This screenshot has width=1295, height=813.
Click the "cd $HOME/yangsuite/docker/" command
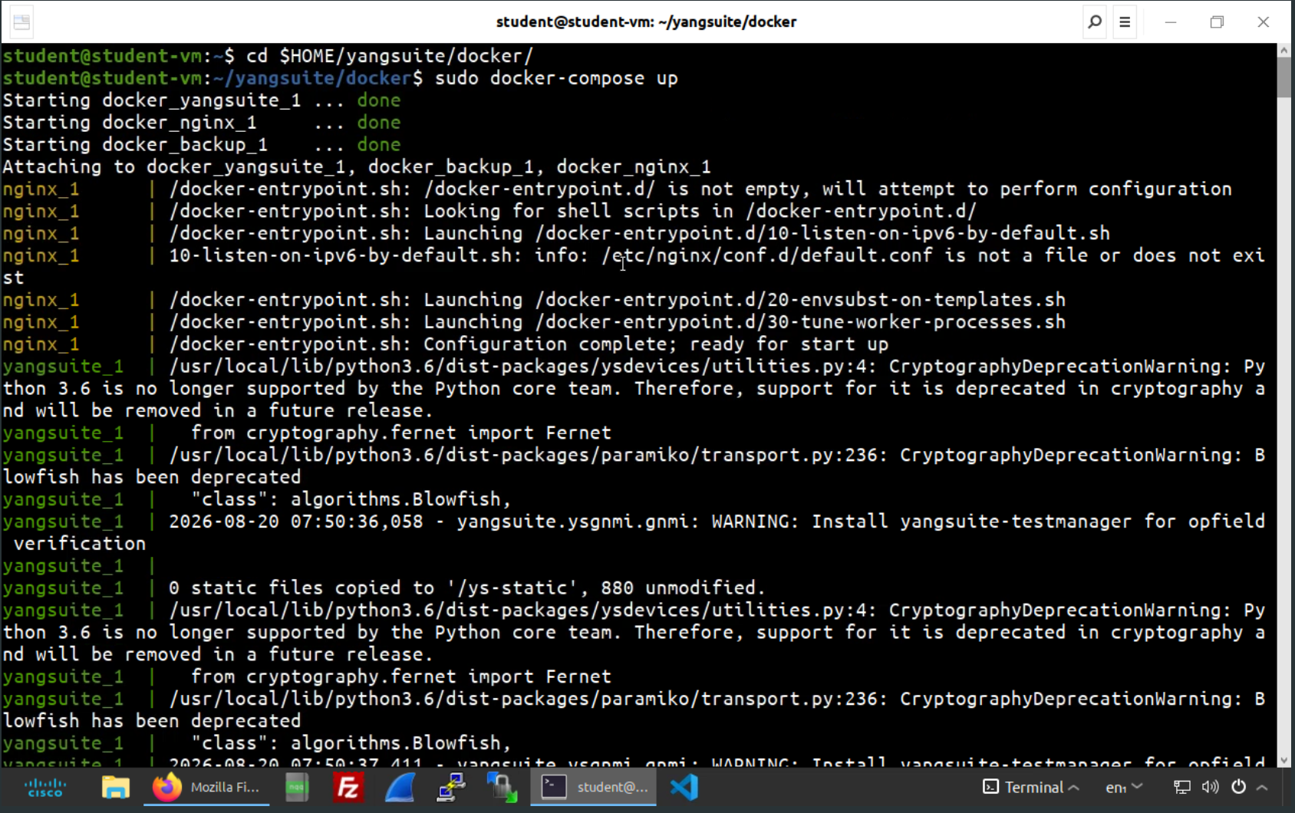390,56
